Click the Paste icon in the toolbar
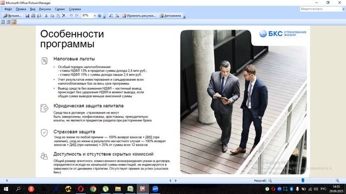 coord(58,16)
